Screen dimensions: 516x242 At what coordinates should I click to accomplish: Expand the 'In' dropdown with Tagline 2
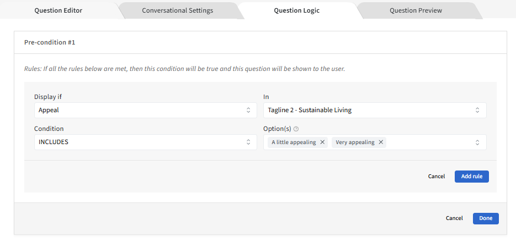(x=375, y=110)
